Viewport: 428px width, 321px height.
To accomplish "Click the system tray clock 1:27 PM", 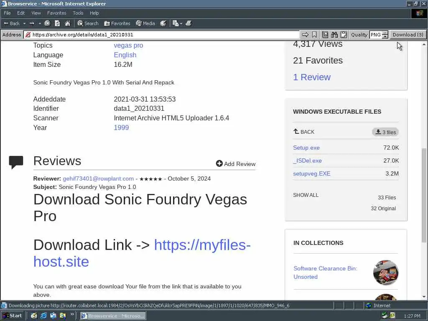I will 412,316.
